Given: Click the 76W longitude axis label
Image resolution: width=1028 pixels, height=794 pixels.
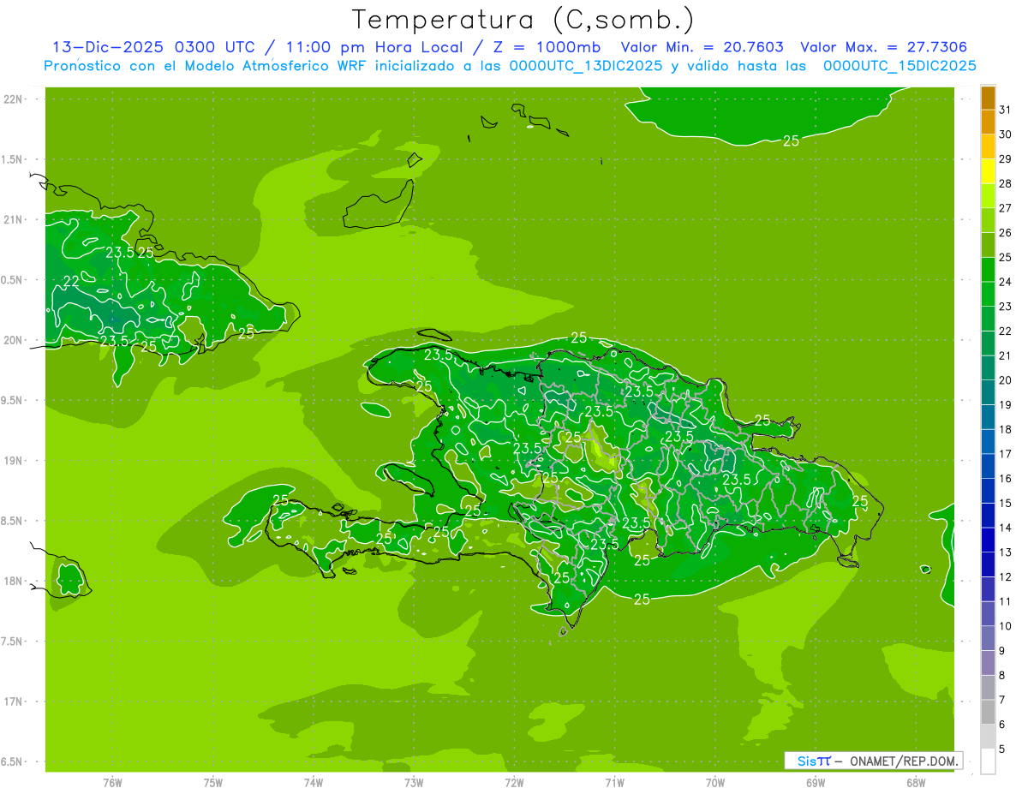Looking at the screenshot, I should point(112,782).
